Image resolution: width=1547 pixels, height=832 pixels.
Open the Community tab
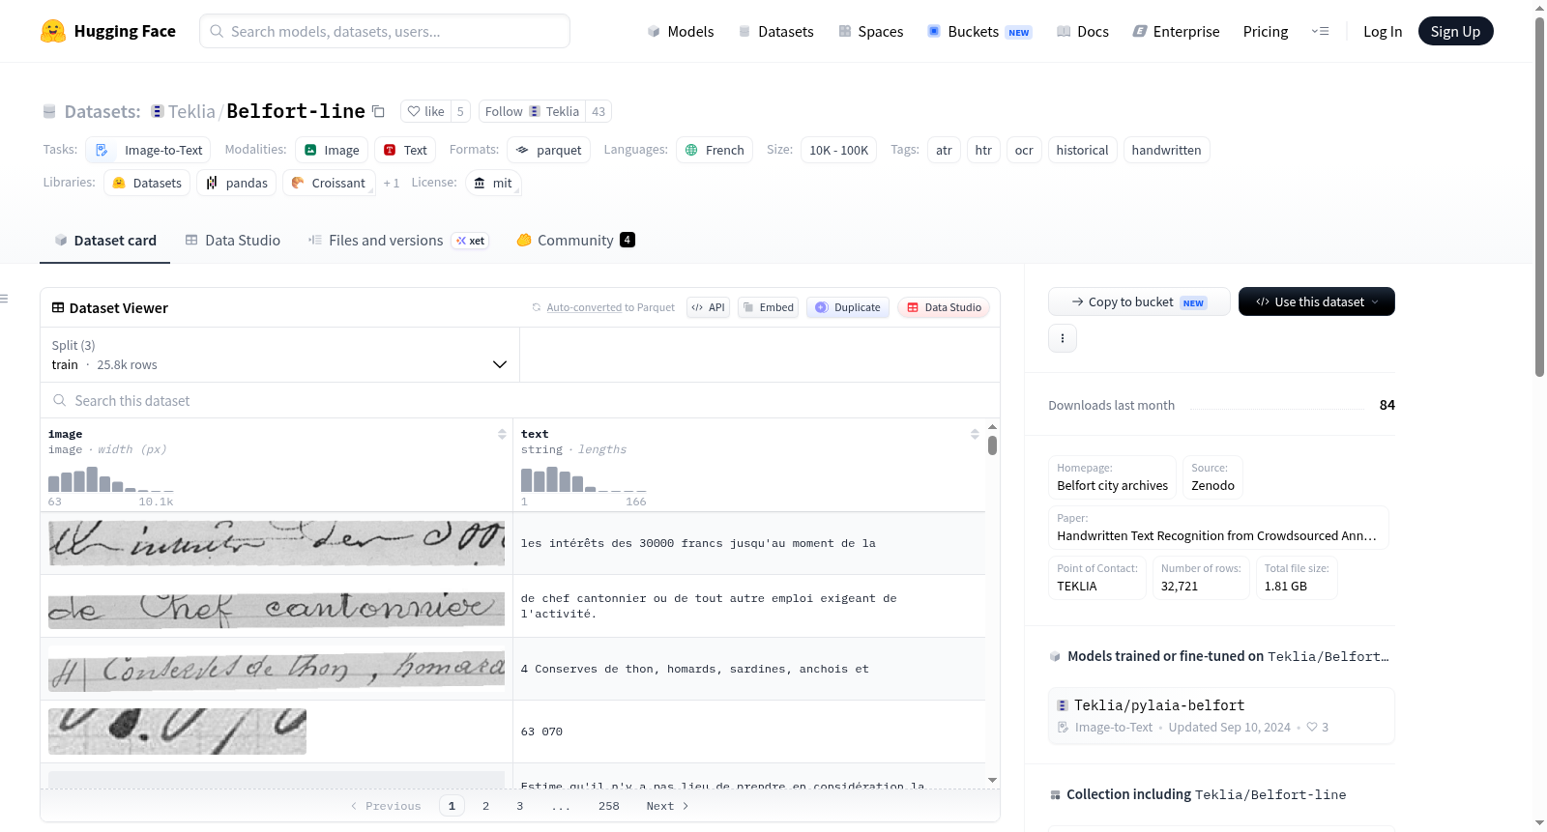coord(575,240)
